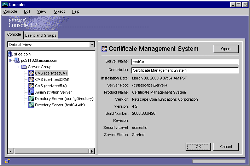Switch to the Users and Groups tab
250x166 pixels.
[41, 35]
